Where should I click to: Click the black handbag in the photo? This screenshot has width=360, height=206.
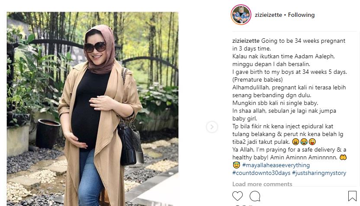coord(130,143)
